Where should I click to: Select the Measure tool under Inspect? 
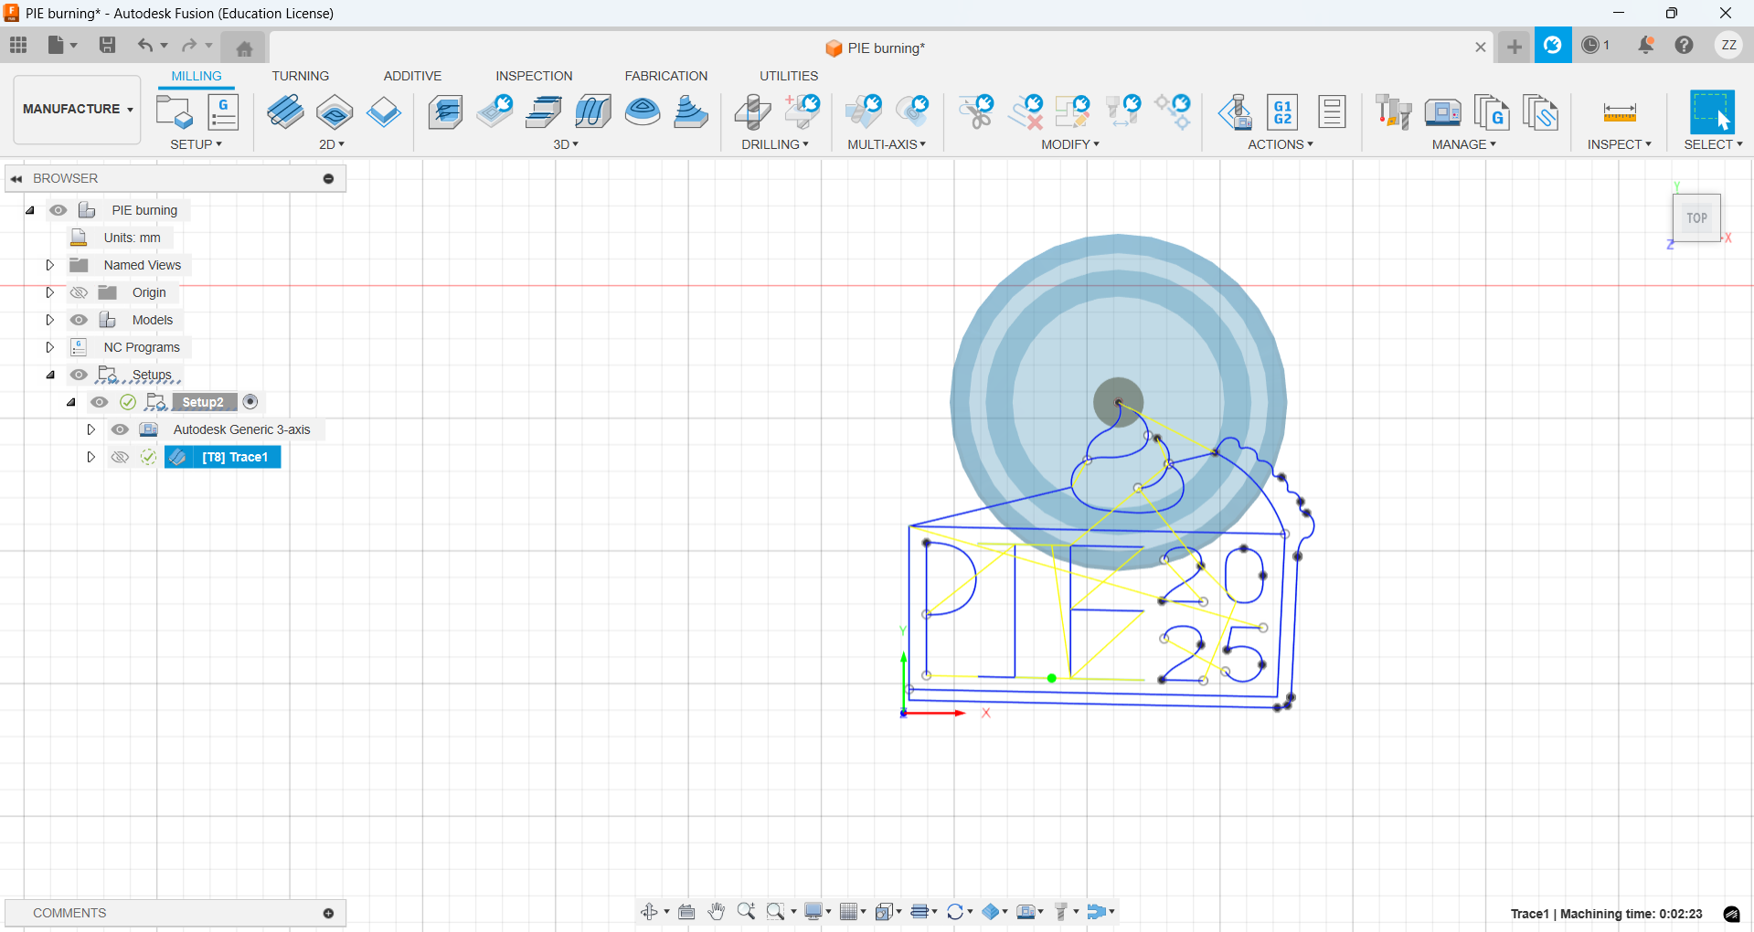point(1619,111)
